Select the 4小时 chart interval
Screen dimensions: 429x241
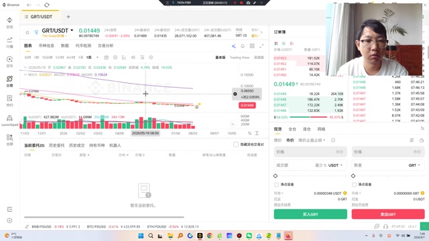click(x=71, y=58)
